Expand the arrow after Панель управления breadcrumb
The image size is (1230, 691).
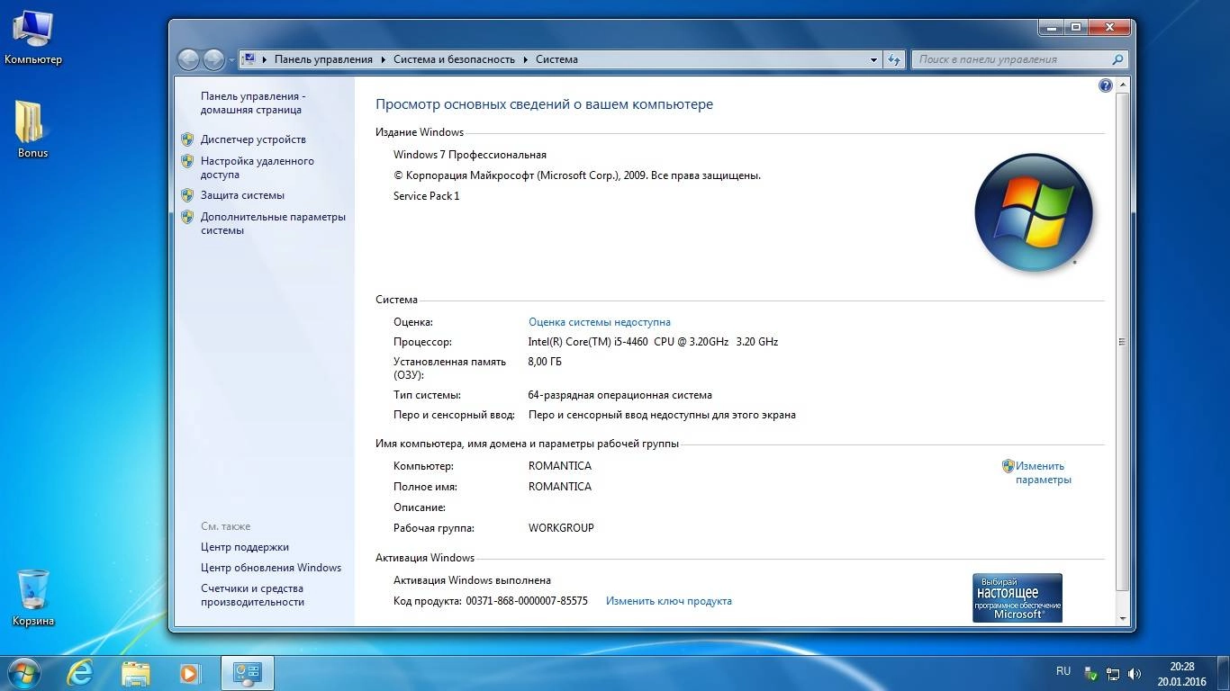(383, 59)
